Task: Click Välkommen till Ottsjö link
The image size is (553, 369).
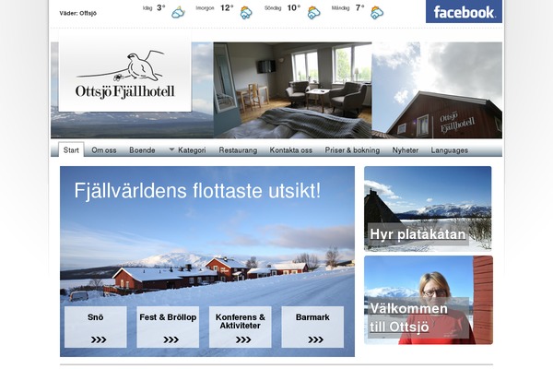Action: coord(408,317)
